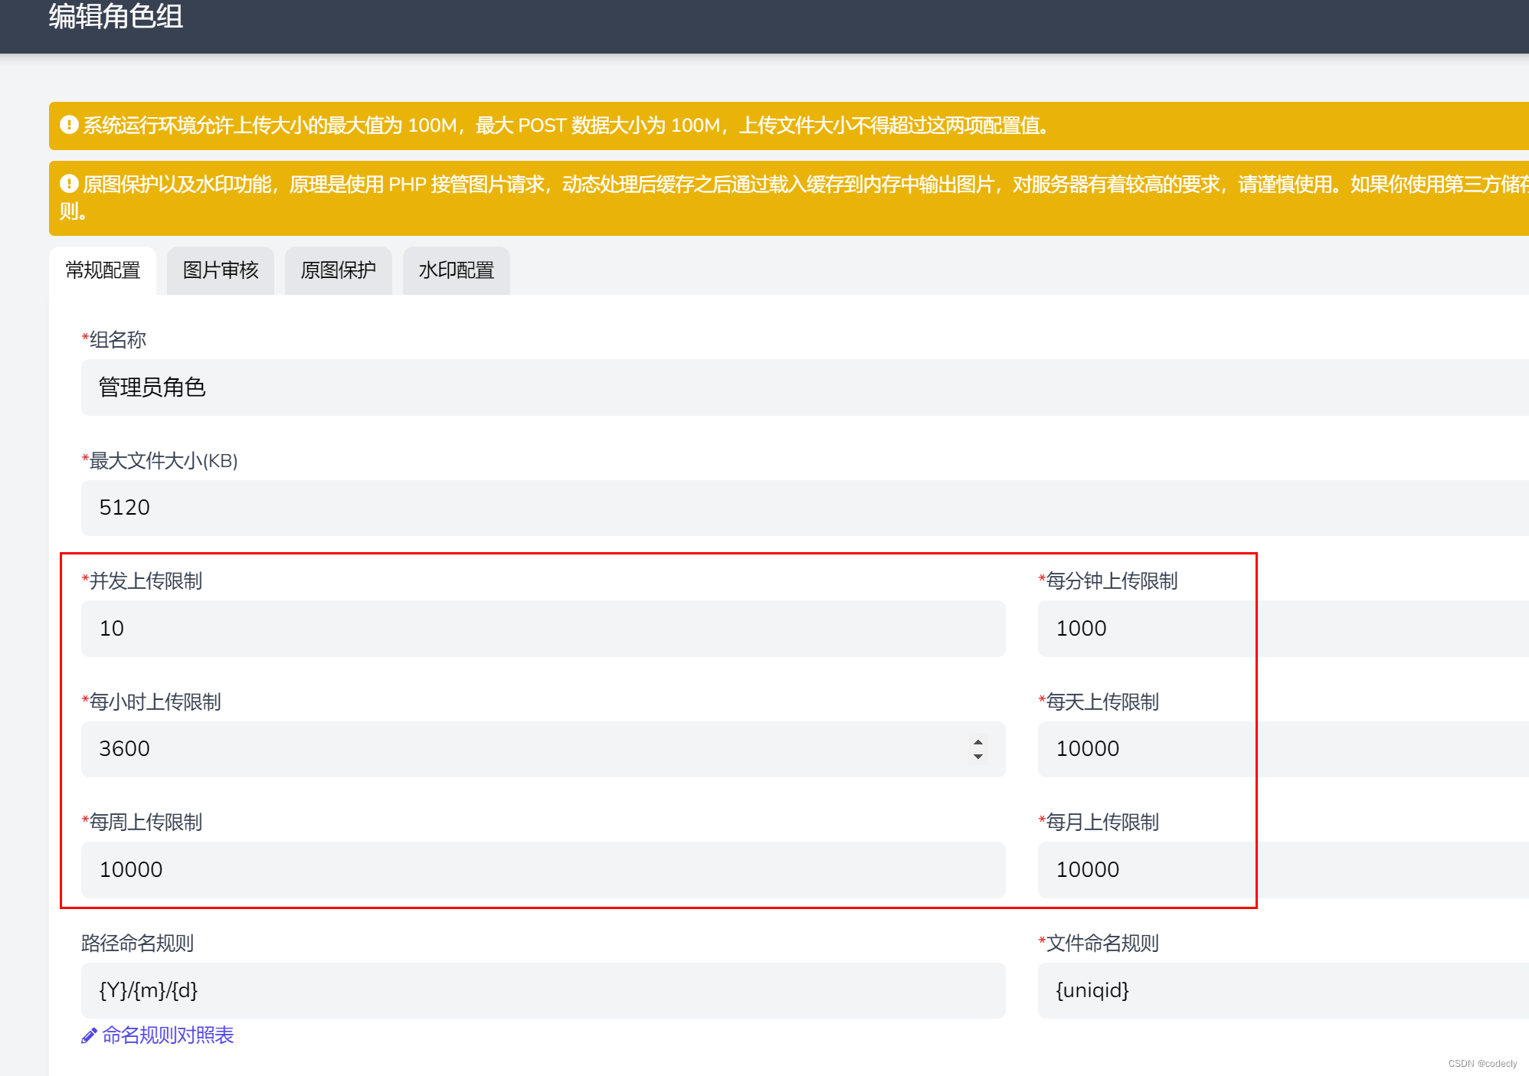Click the warning icon in the 100M upload notice

click(69, 124)
